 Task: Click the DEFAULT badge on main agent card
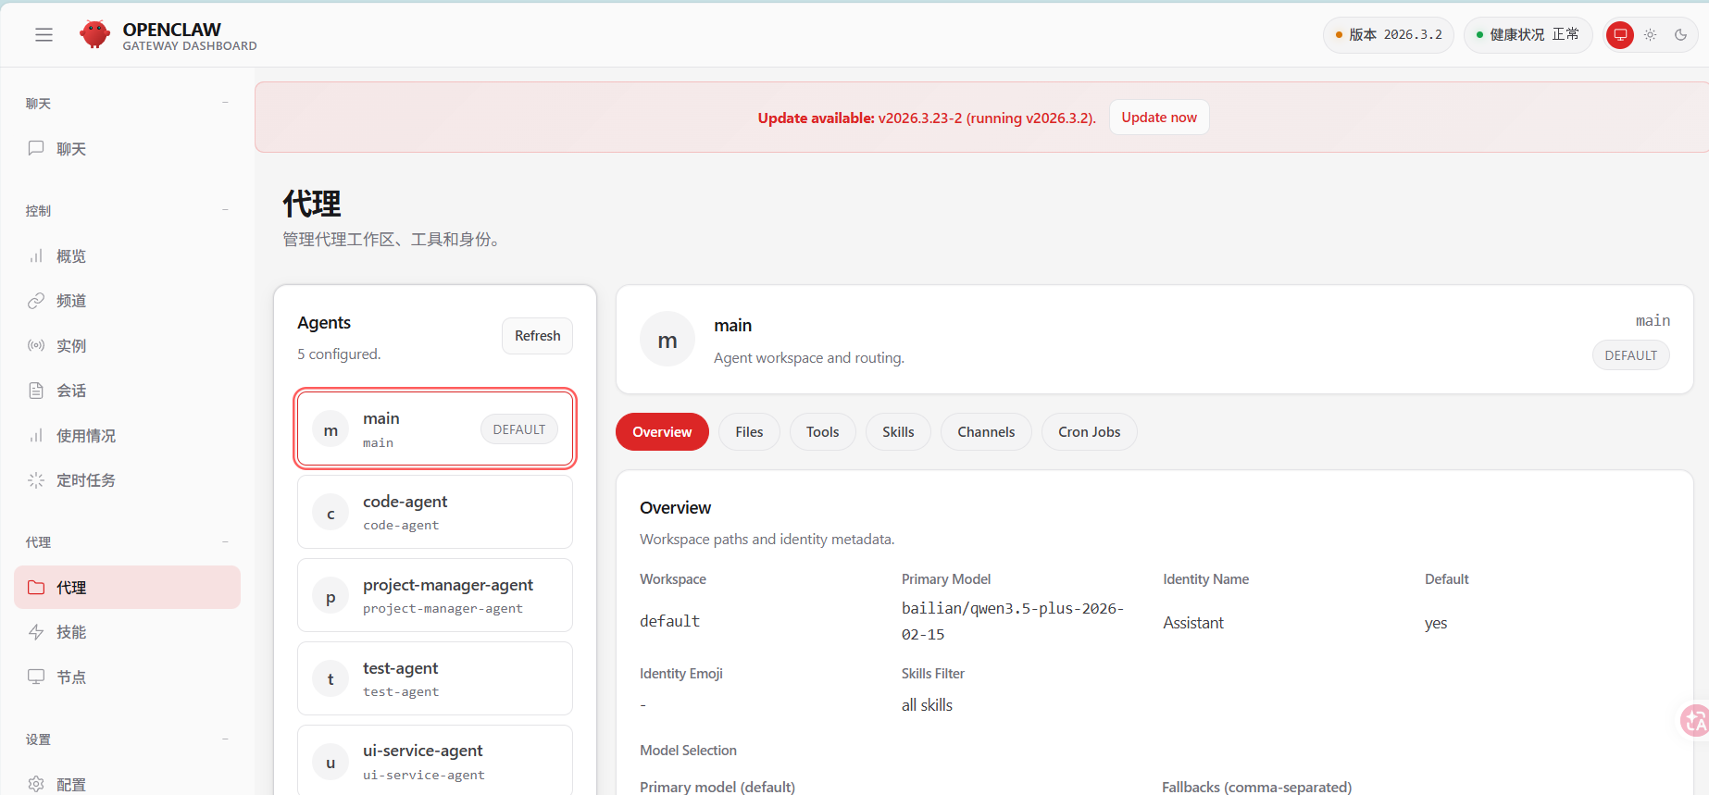519,429
